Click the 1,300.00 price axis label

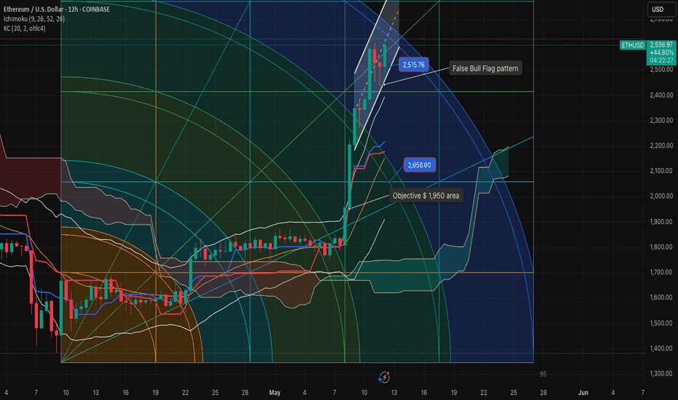click(661, 374)
